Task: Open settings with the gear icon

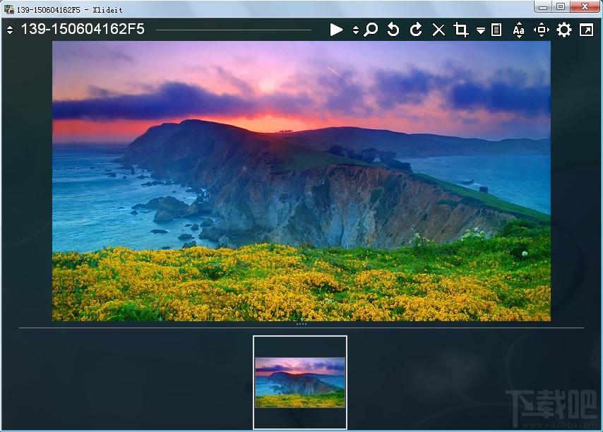Action: tap(563, 30)
